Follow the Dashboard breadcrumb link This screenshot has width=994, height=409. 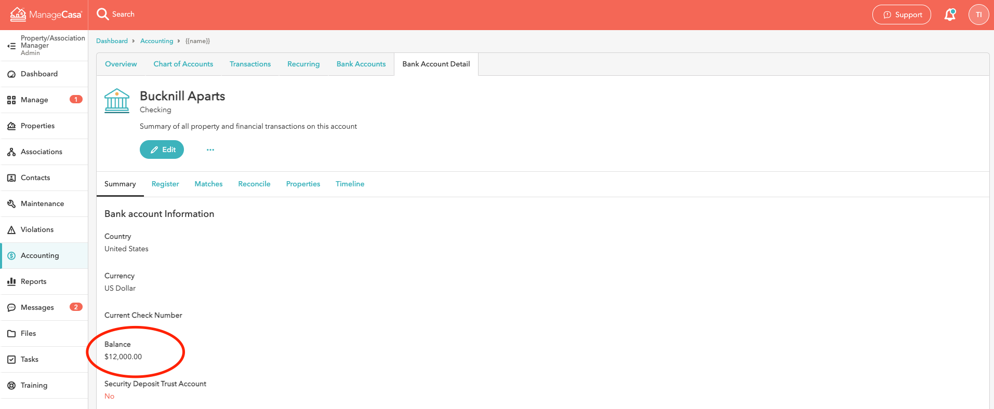point(112,41)
